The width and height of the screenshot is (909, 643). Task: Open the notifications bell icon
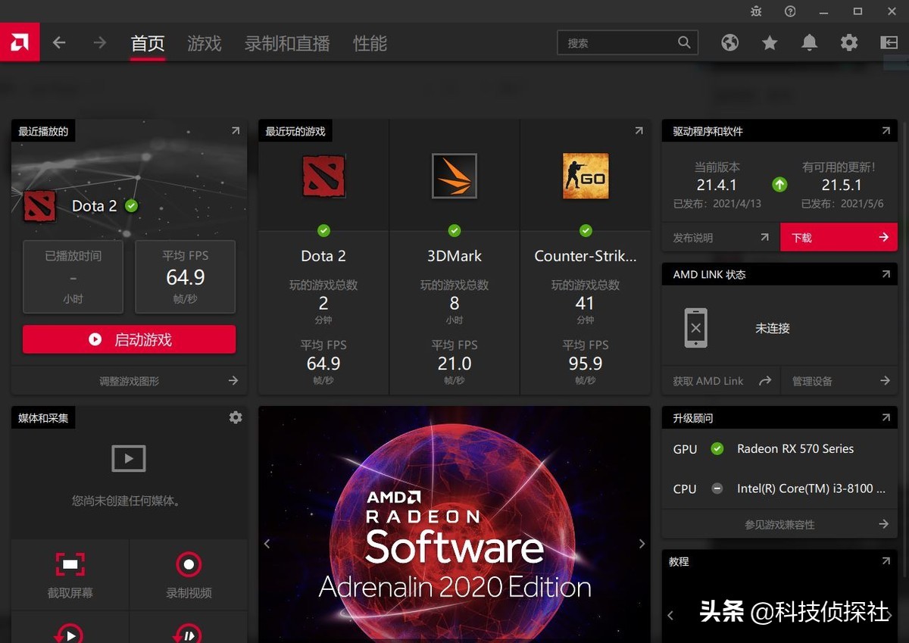point(809,43)
